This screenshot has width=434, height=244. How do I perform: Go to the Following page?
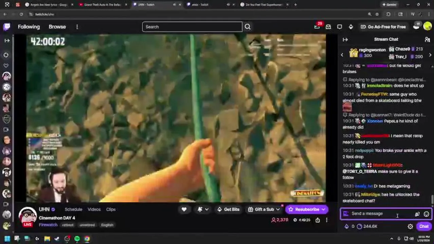coord(29,27)
